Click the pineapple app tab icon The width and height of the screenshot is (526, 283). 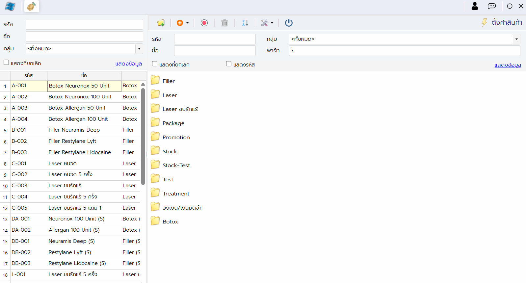[x=32, y=6]
